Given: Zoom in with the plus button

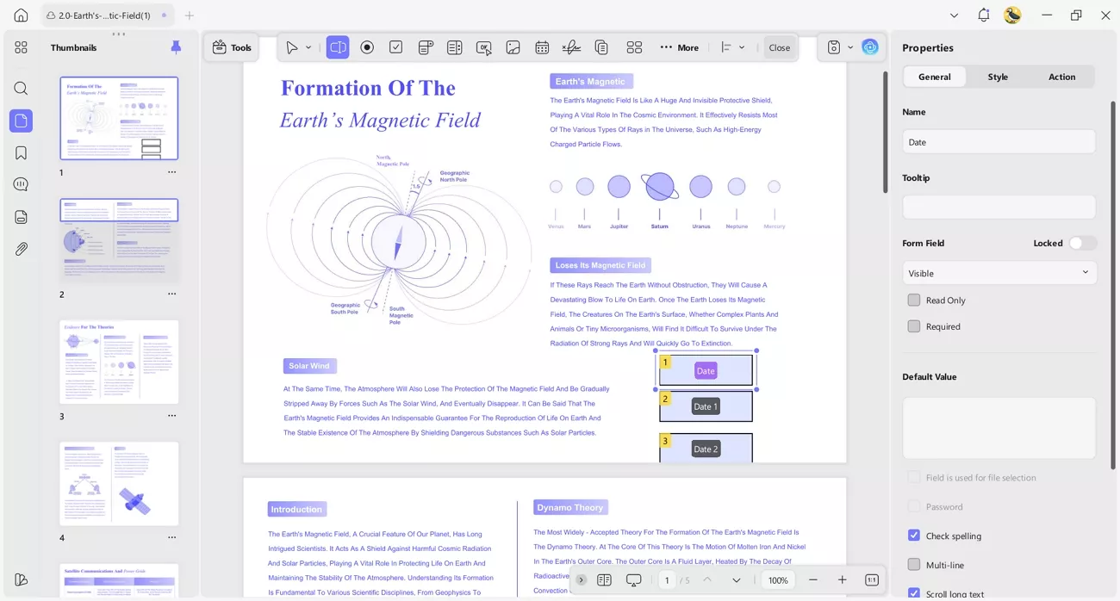Looking at the screenshot, I should [x=842, y=580].
